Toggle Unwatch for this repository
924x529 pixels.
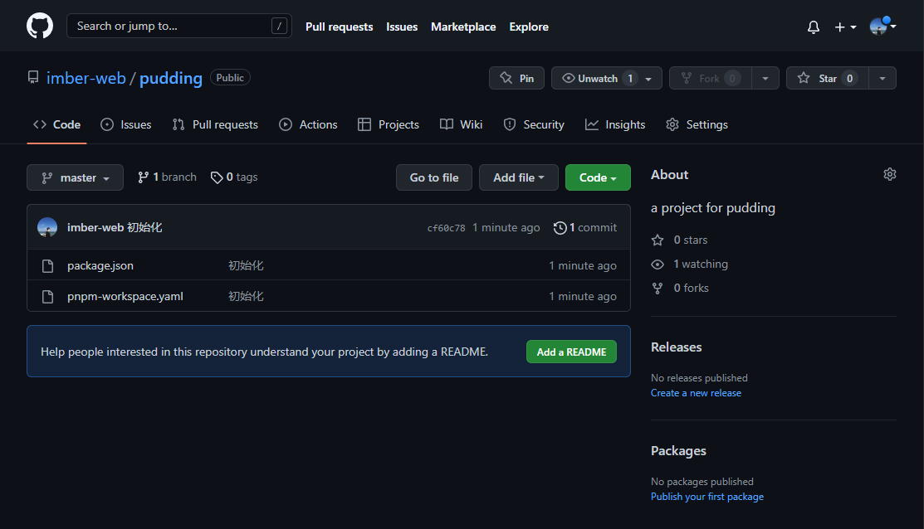(x=598, y=78)
